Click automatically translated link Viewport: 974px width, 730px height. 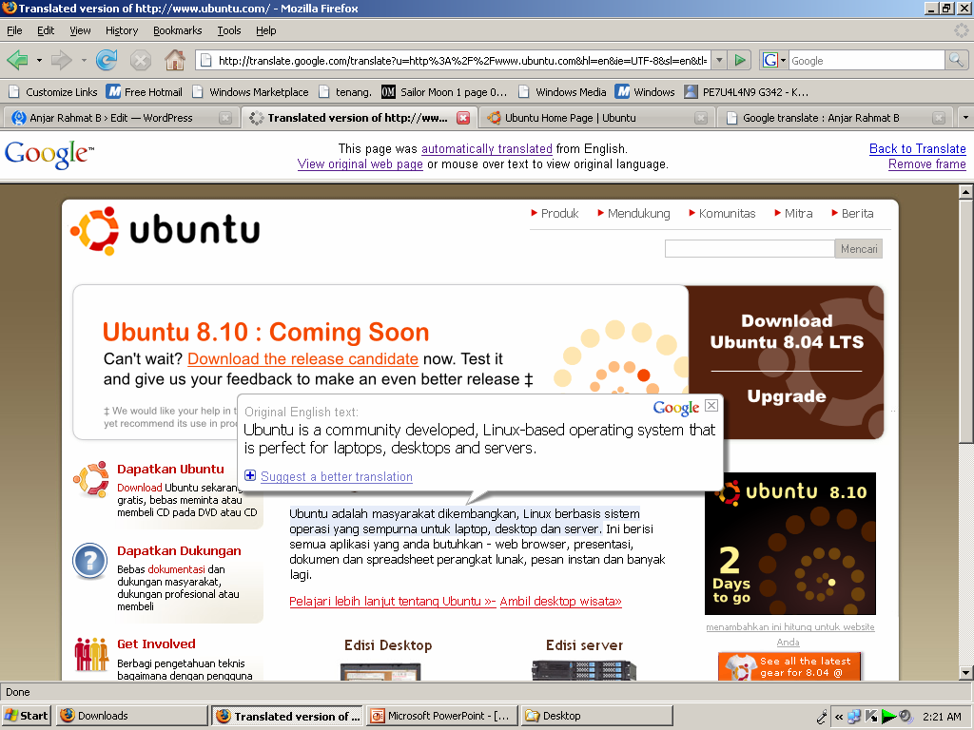[x=486, y=148]
